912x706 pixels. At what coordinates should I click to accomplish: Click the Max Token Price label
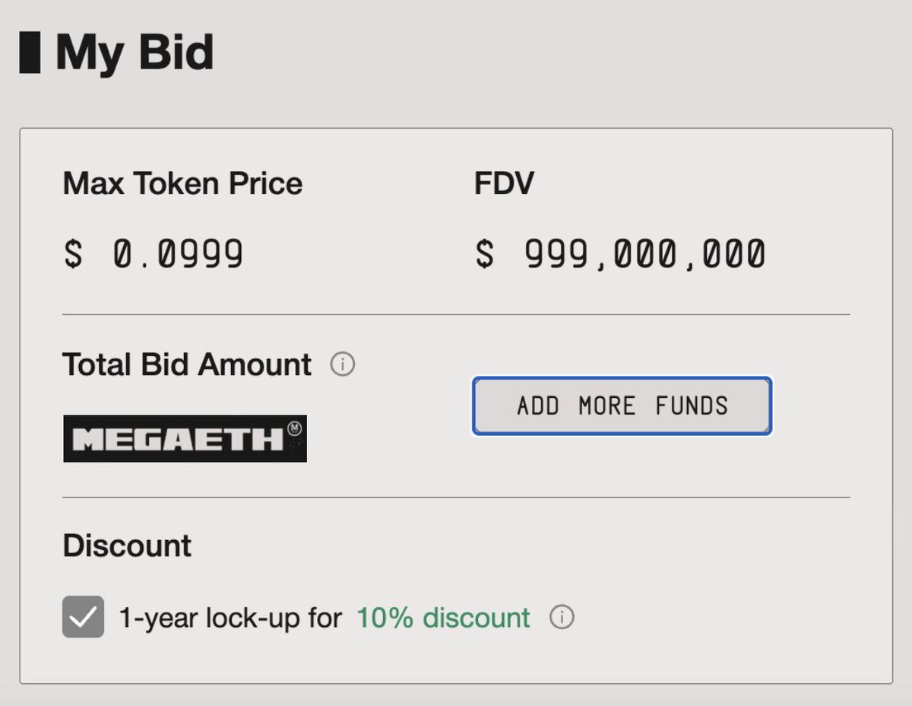(182, 183)
